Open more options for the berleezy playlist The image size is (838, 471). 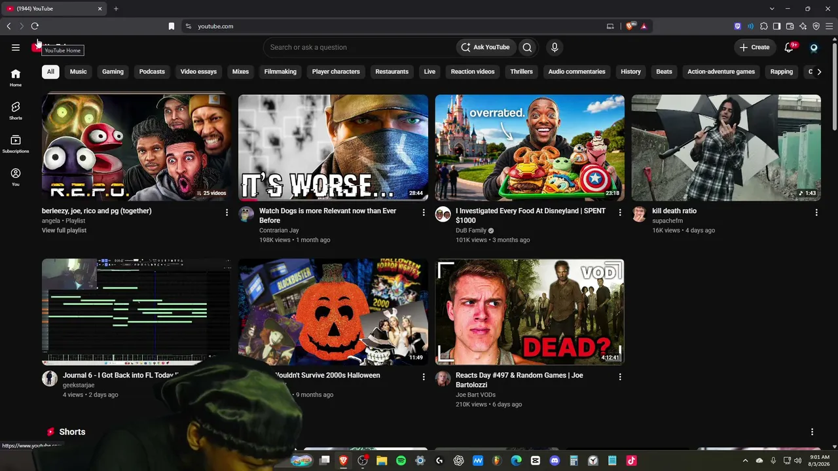(x=227, y=213)
